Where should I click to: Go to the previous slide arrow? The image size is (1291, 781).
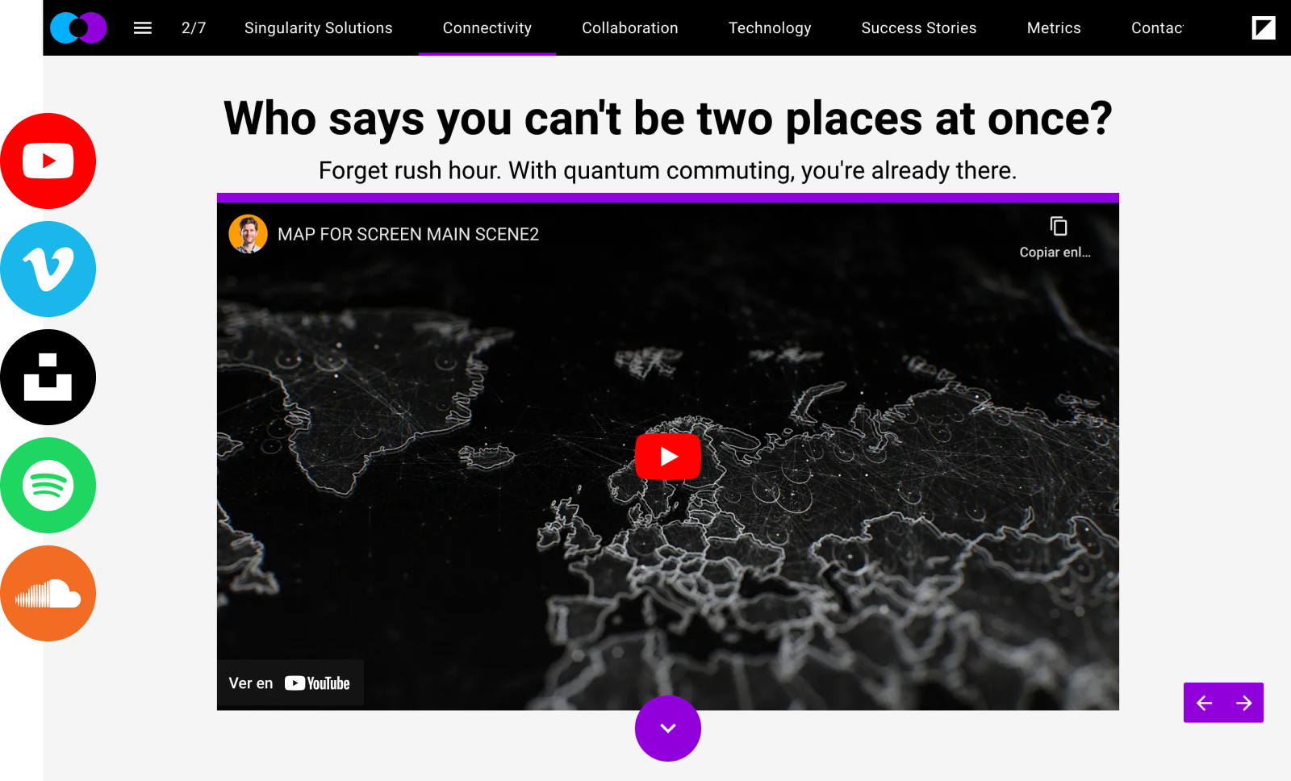1204,704
